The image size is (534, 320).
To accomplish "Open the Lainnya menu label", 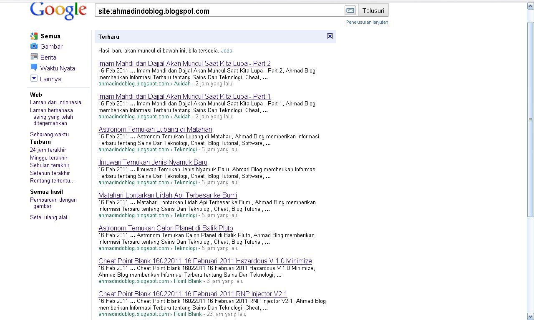I will click(x=50, y=79).
